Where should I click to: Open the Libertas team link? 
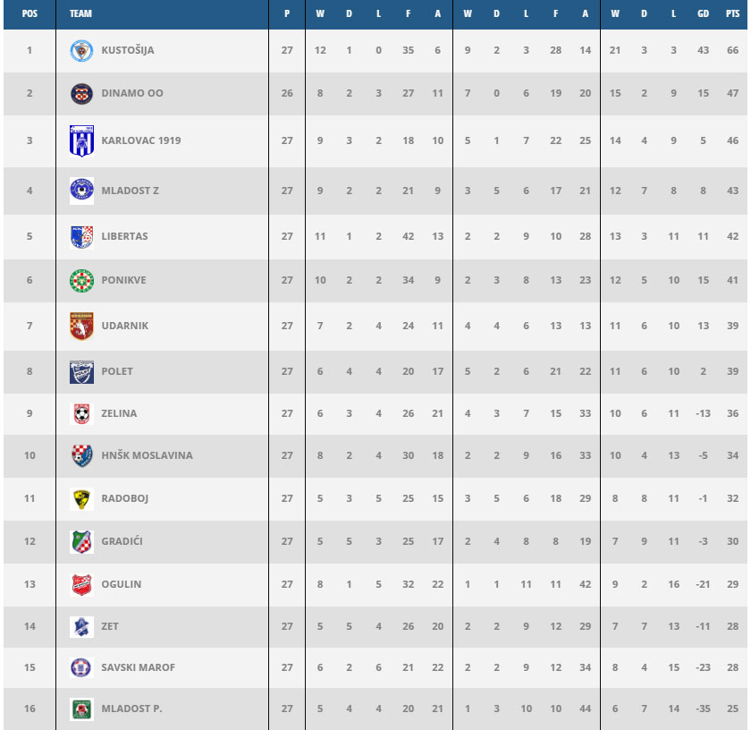tap(124, 236)
